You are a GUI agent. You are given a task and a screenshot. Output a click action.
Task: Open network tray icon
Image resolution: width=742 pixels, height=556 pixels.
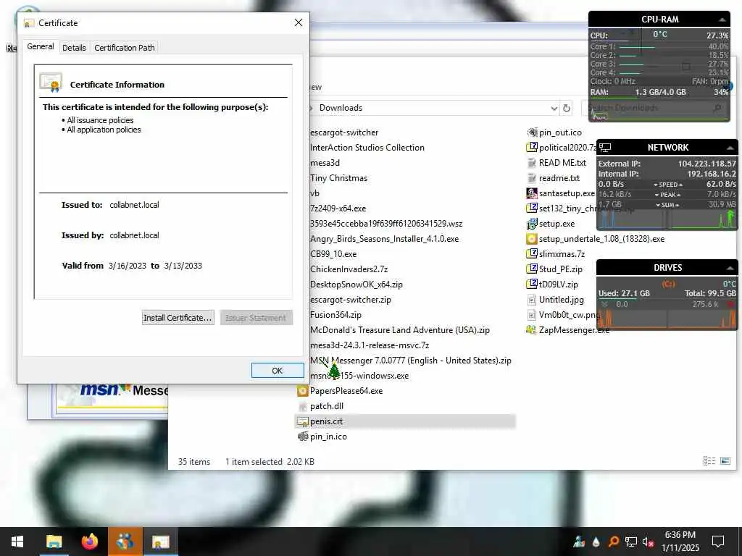click(x=631, y=542)
